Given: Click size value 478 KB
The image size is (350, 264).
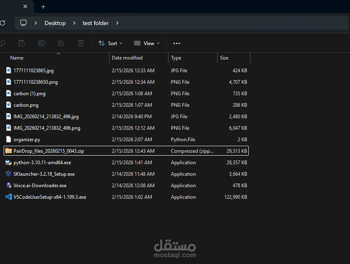Looking at the screenshot, I should tap(240, 186).
